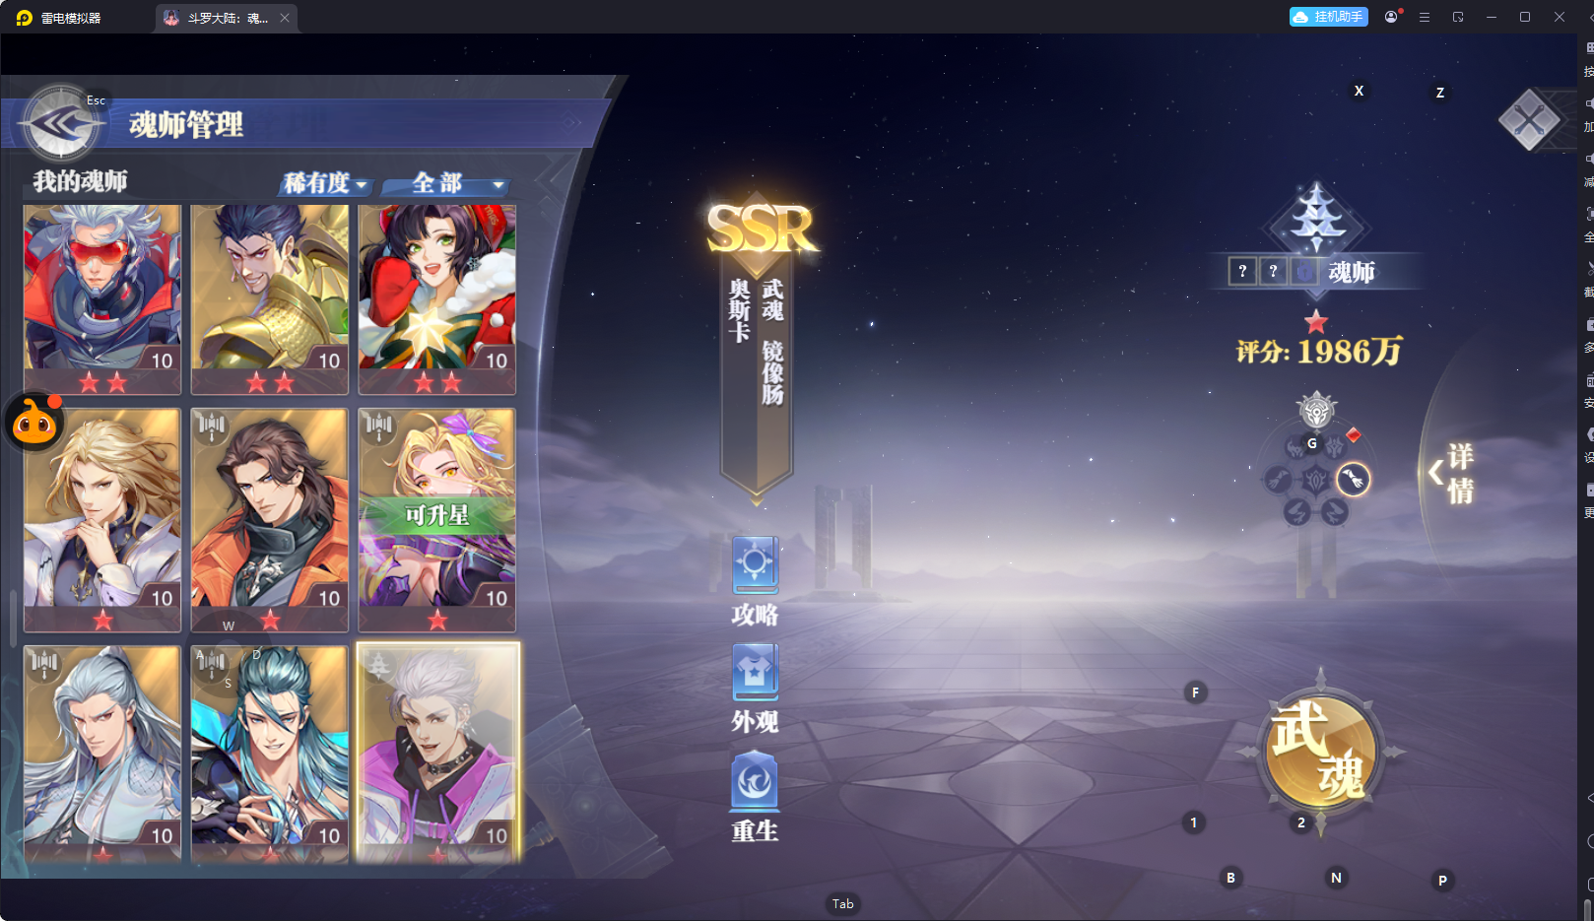Viewport: 1594px width, 921px height.
Task: Click the emulator window-mode resize icon
Action: [1458, 17]
